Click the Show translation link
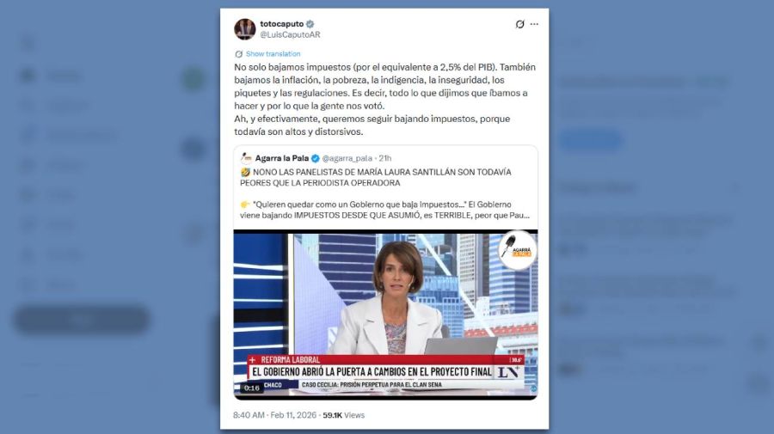The image size is (774, 434). click(273, 54)
